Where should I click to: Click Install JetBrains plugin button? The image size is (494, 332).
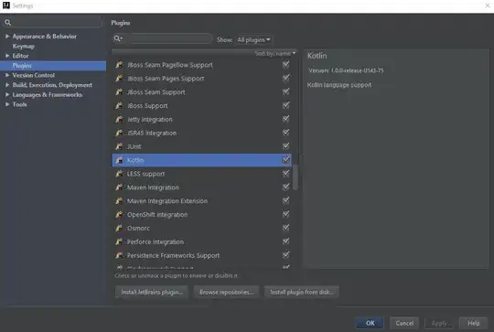coord(152,292)
